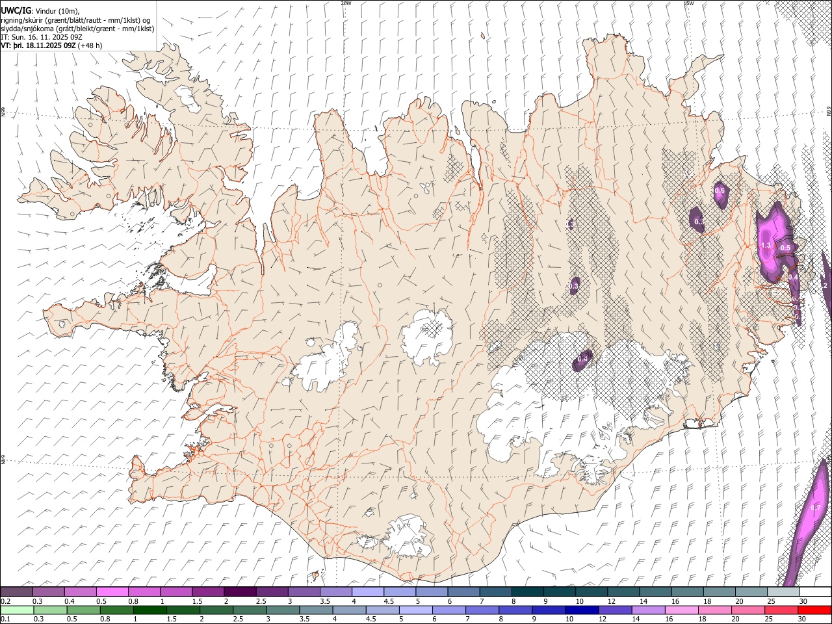Click the 'IT: Sun. 16. 11. 2025 09Z' line
832x624 pixels.
pyautogui.click(x=42, y=37)
